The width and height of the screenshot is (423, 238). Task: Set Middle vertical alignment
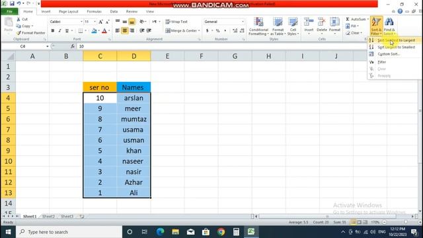[125, 22]
